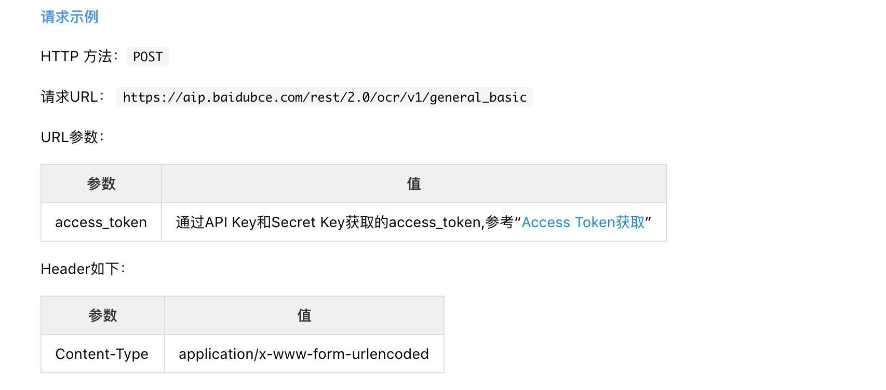Open the Access Token获取 link
This screenshot has width=886, height=390.
(x=583, y=222)
